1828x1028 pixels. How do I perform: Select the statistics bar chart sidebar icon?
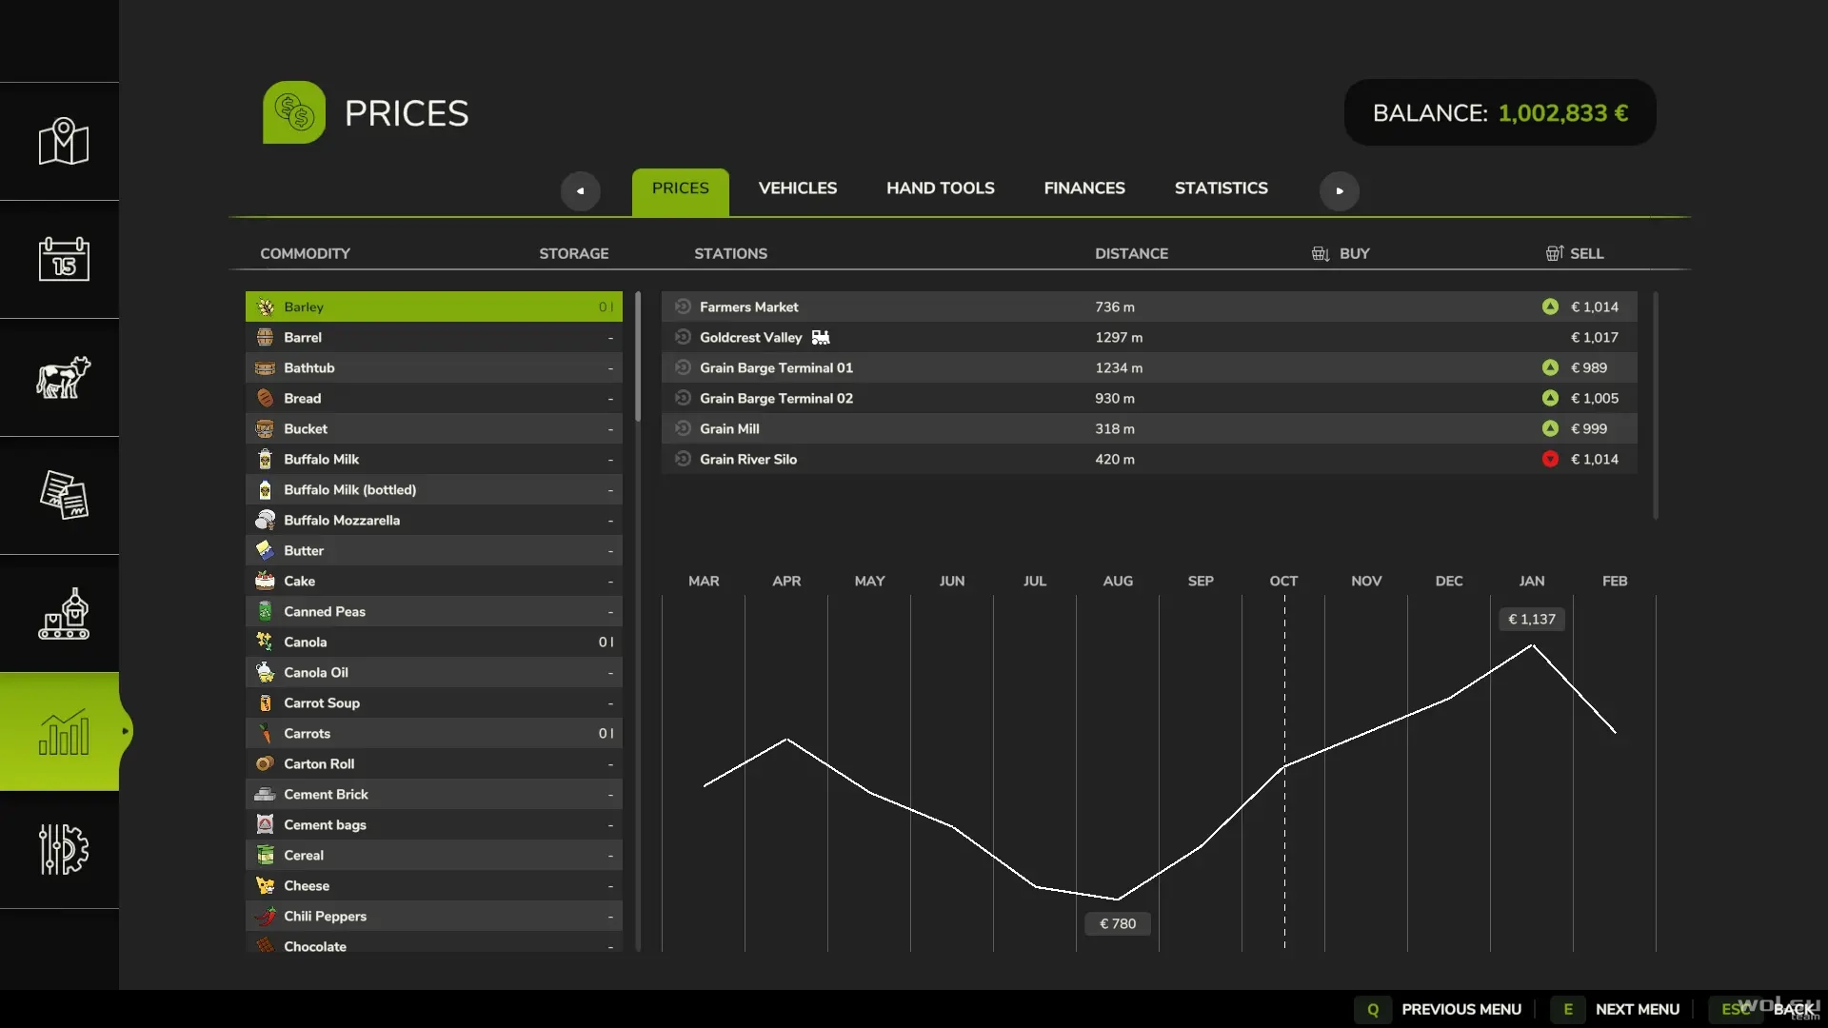64,731
